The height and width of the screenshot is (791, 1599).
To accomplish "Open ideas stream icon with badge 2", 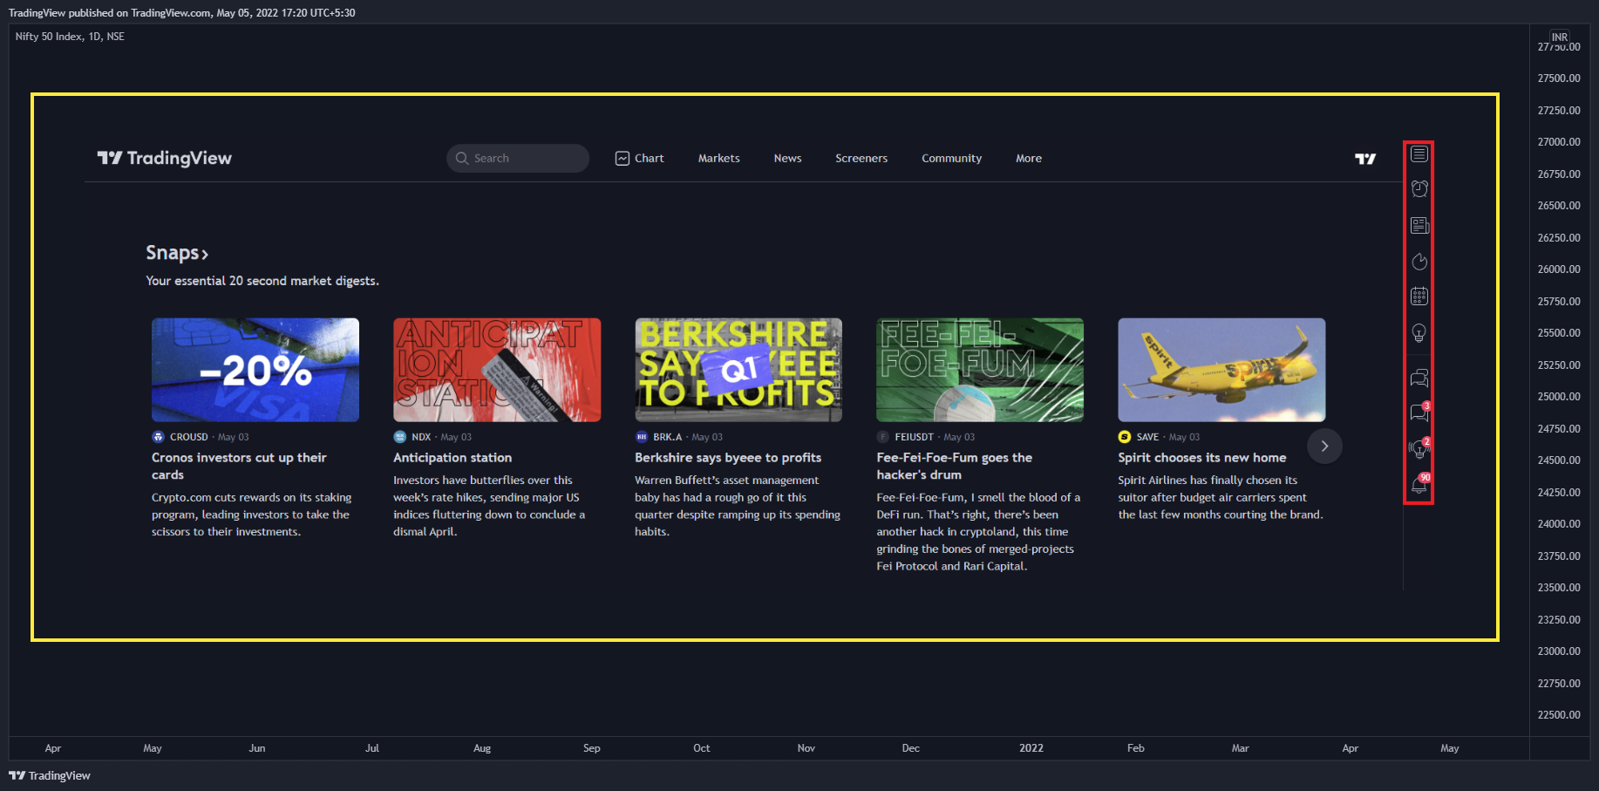I will [1419, 448].
